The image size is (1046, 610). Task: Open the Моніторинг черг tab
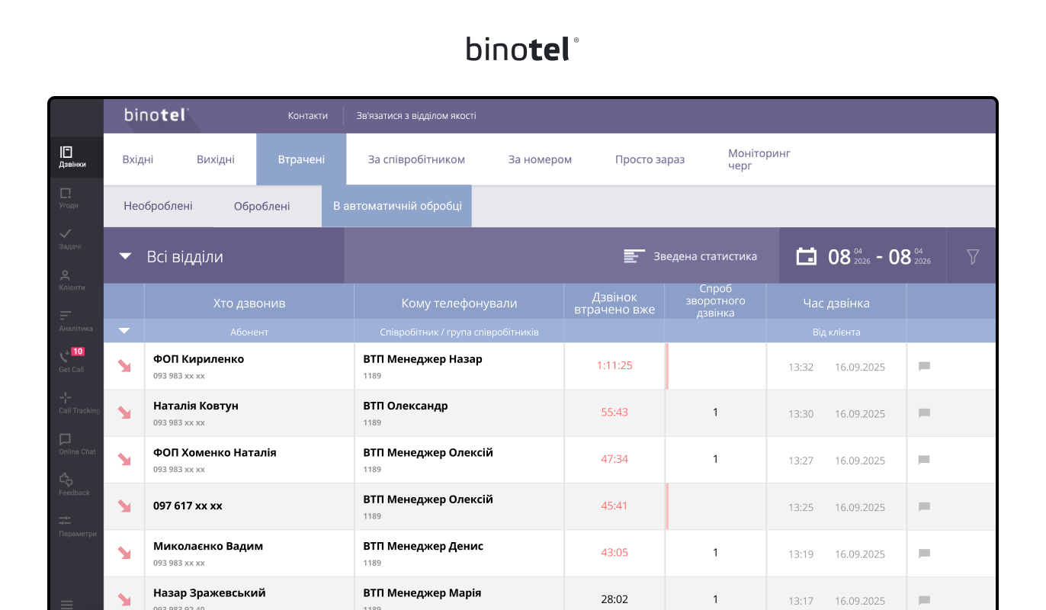(759, 159)
